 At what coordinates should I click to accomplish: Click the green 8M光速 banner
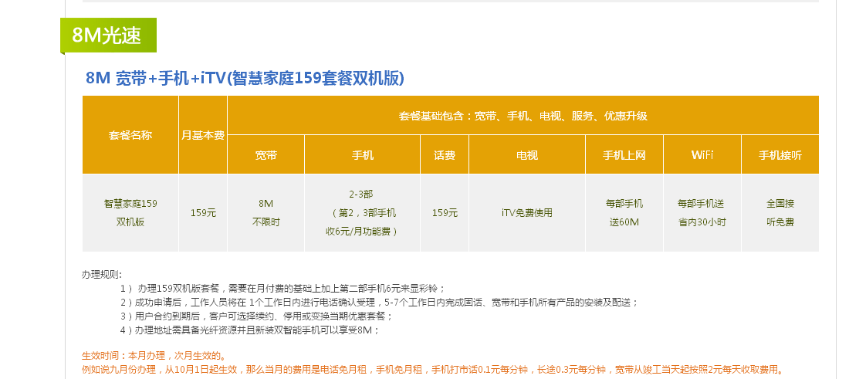[x=108, y=36]
